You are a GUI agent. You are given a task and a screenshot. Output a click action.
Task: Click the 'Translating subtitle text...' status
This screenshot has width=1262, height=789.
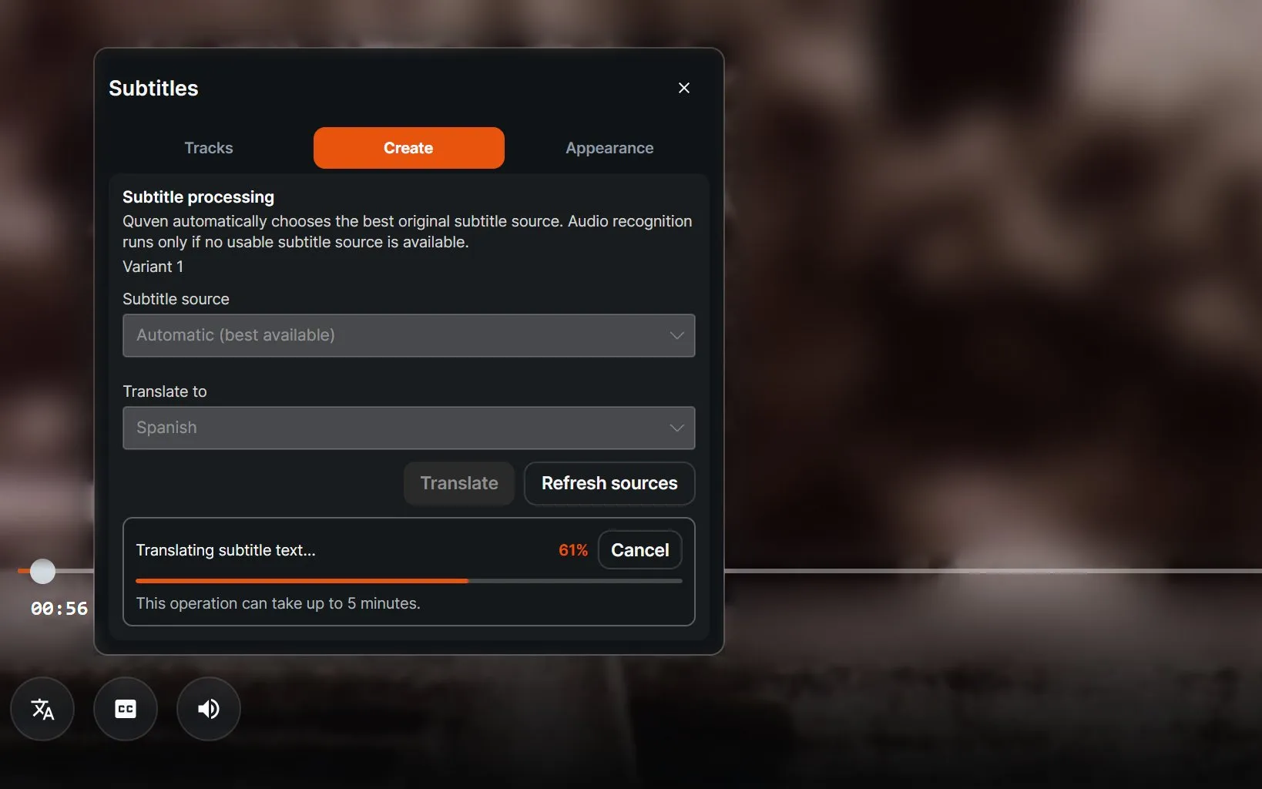[226, 550]
